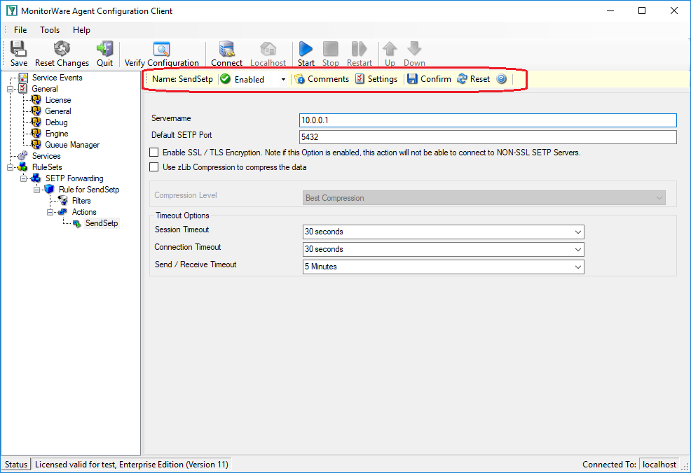Open the Help menu
Viewport: 691px width, 473px height.
81,30
